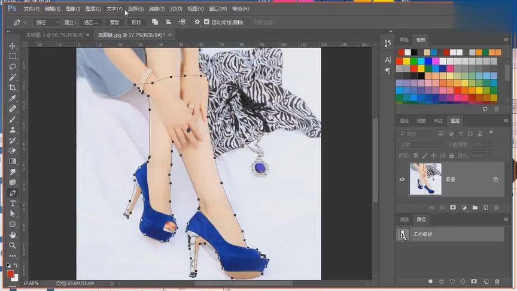
Task: Choose the Crop tool
Action: 13,87
